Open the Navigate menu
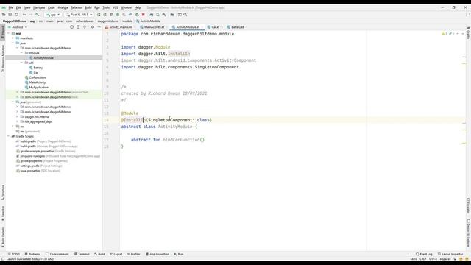Screen dimensions: 471x265 click(x=39, y=7)
